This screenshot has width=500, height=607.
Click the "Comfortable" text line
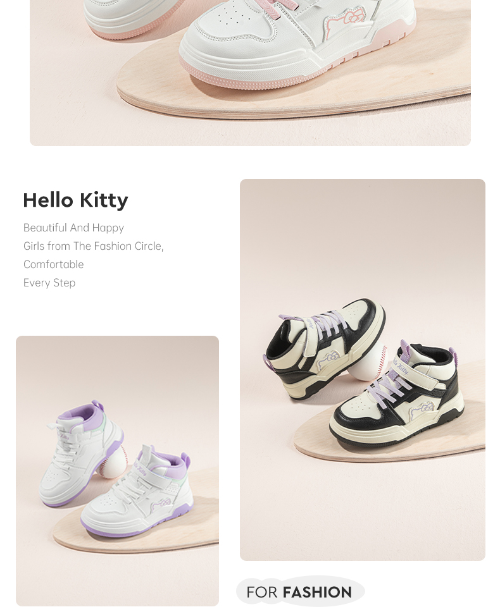pos(54,264)
